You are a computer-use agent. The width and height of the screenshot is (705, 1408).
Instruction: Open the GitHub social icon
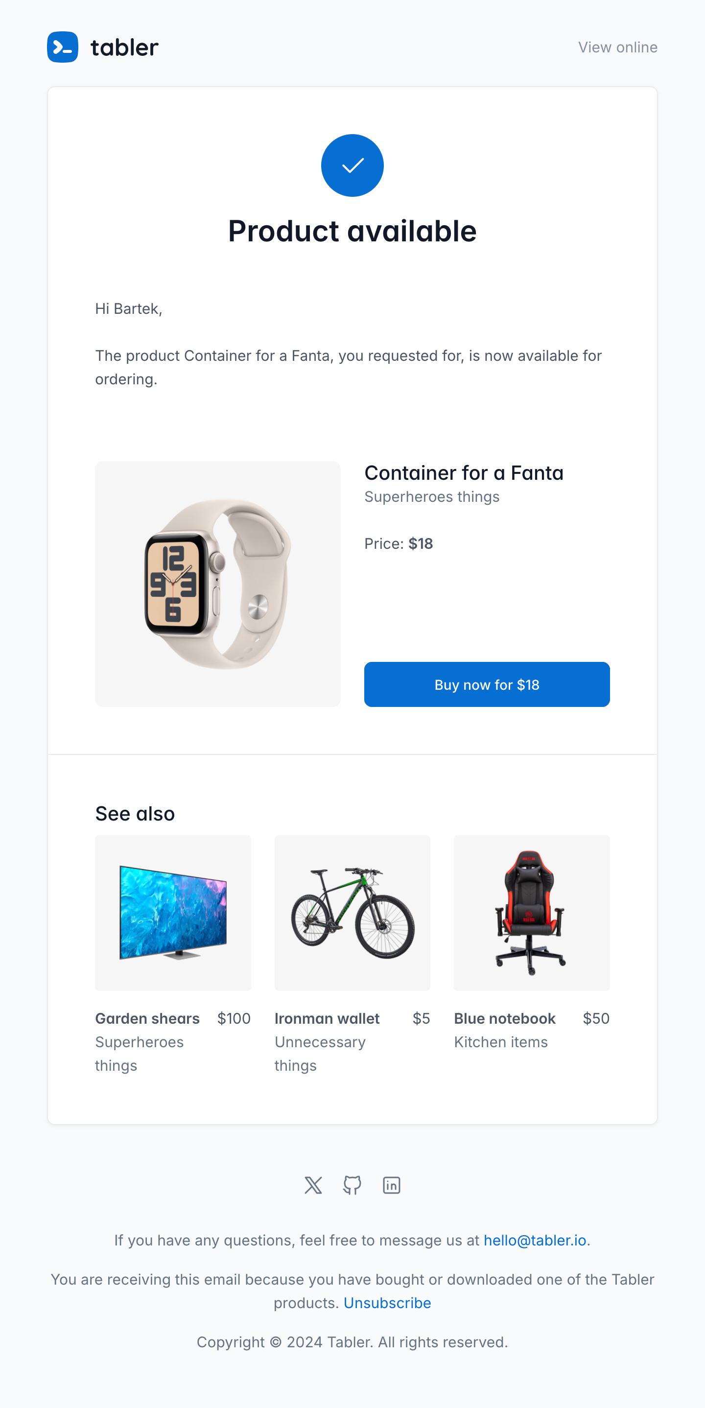pyautogui.click(x=352, y=1185)
